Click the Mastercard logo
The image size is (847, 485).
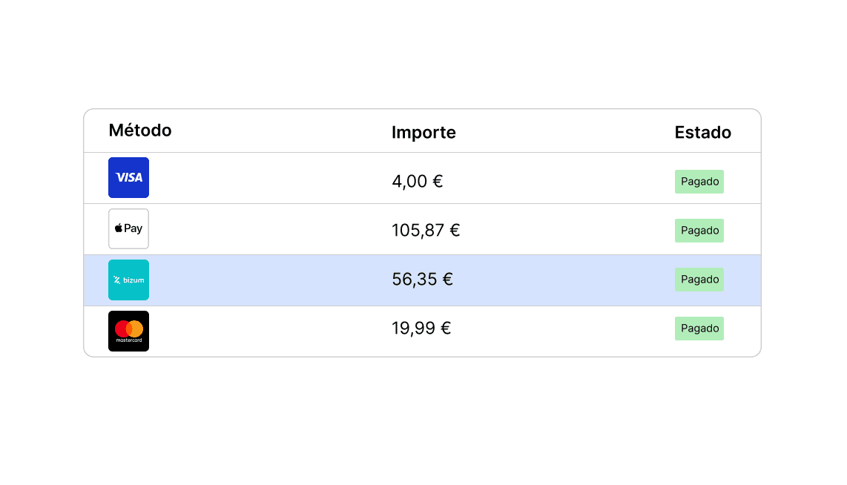pos(128,331)
